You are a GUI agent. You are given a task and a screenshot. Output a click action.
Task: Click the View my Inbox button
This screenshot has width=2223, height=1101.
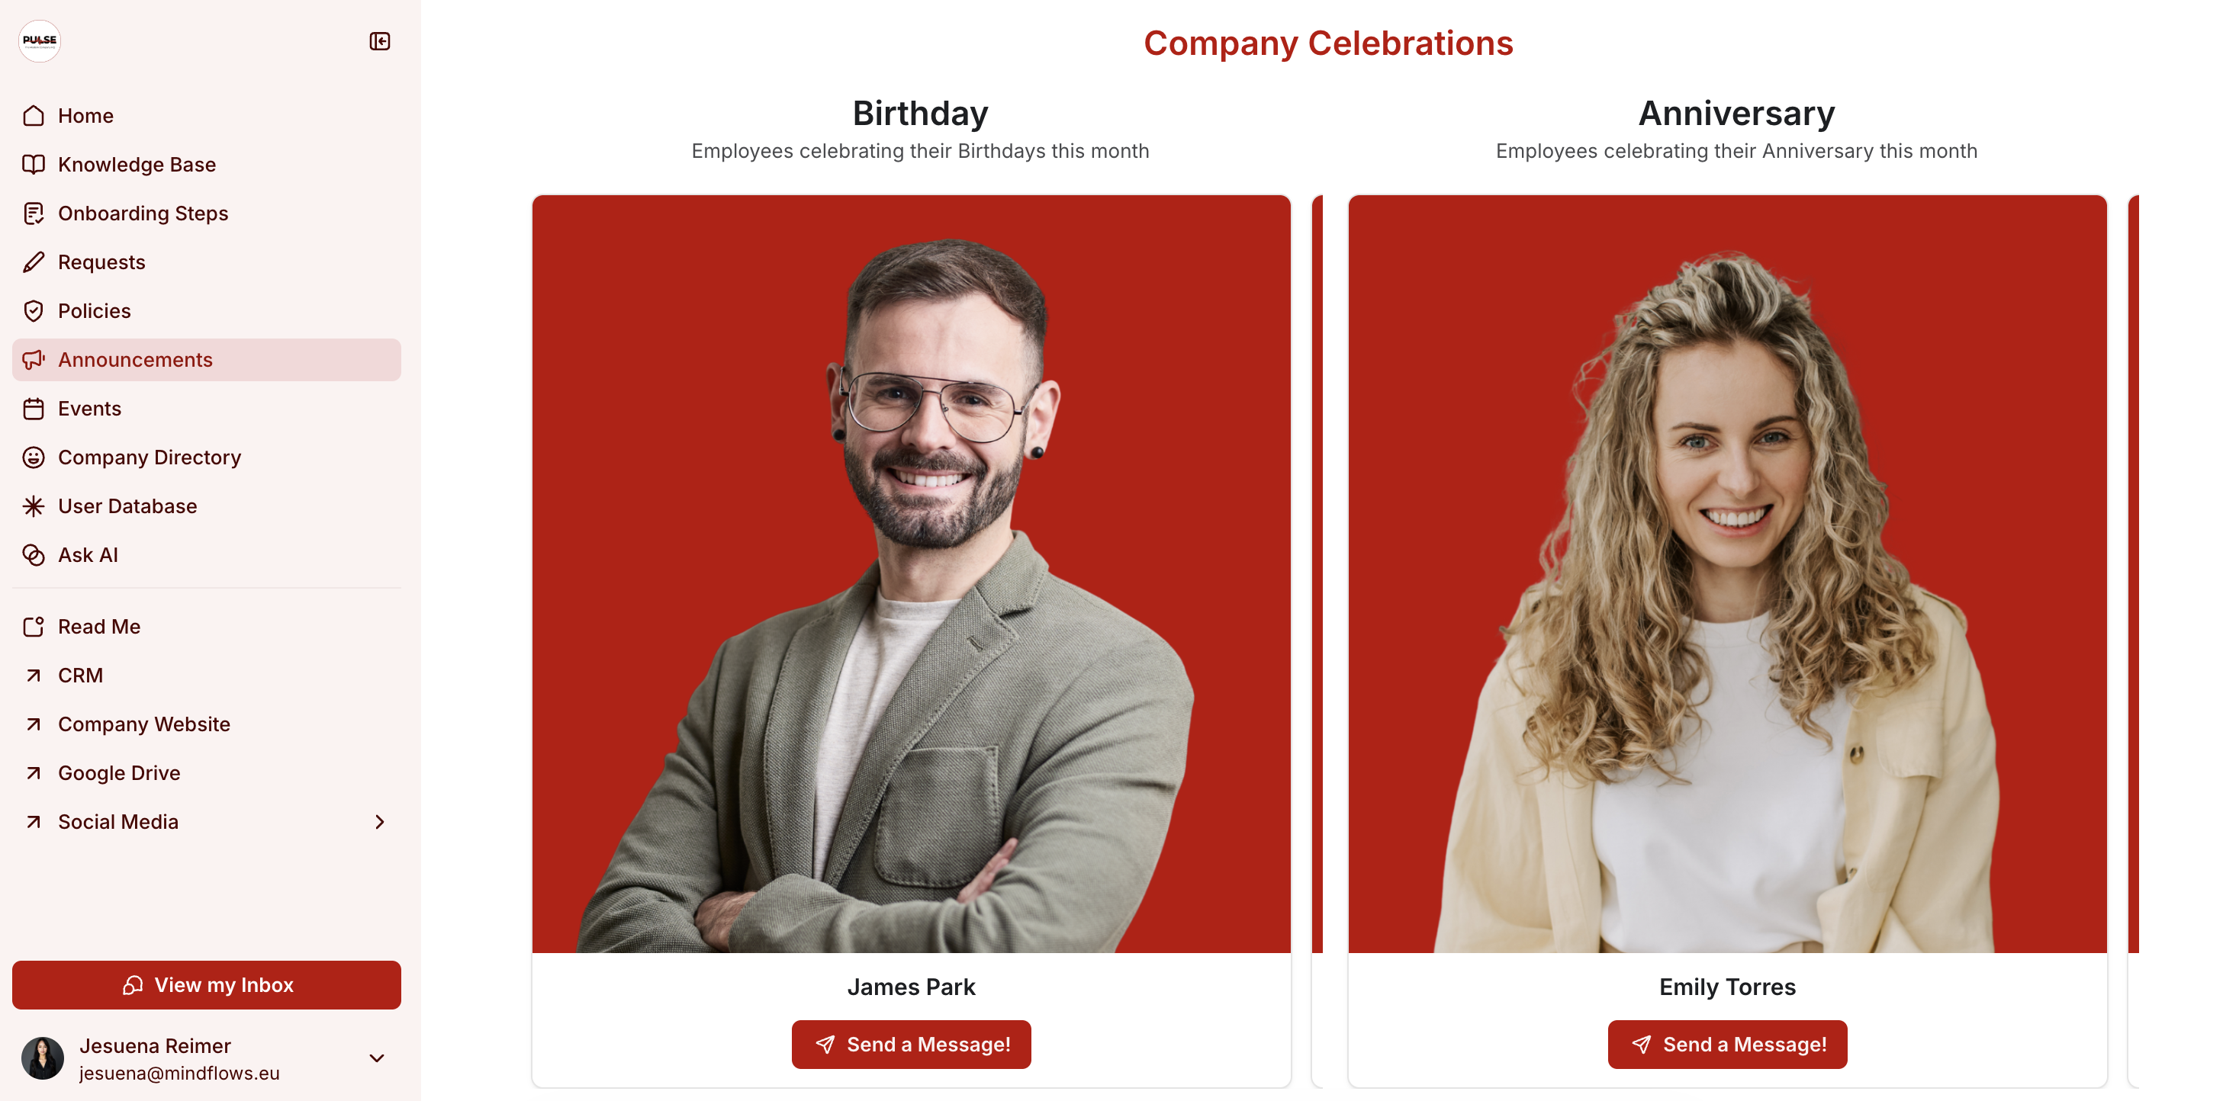206,984
